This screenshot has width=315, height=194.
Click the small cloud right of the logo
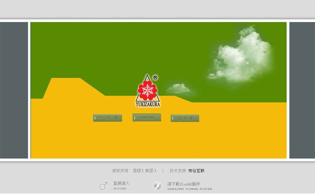(178, 89)
